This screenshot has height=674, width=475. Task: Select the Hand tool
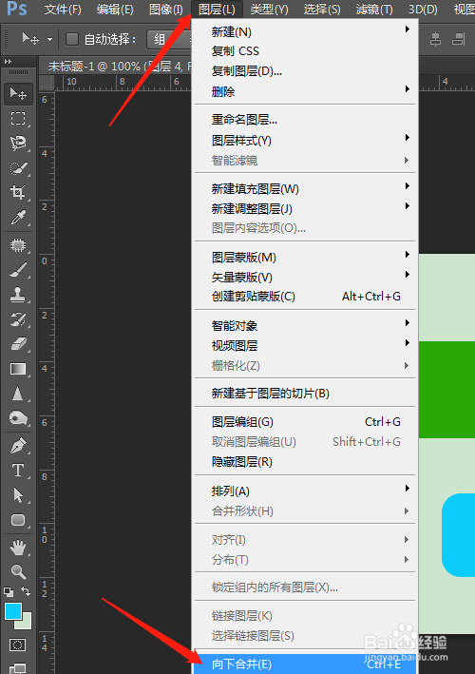pos(18,548)
